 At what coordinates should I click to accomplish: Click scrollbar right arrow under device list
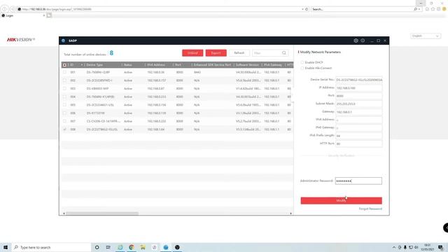[291, 213]
